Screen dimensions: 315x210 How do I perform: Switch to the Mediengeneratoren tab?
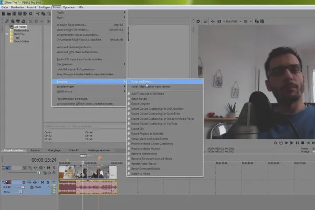click(x=99, y=150)
